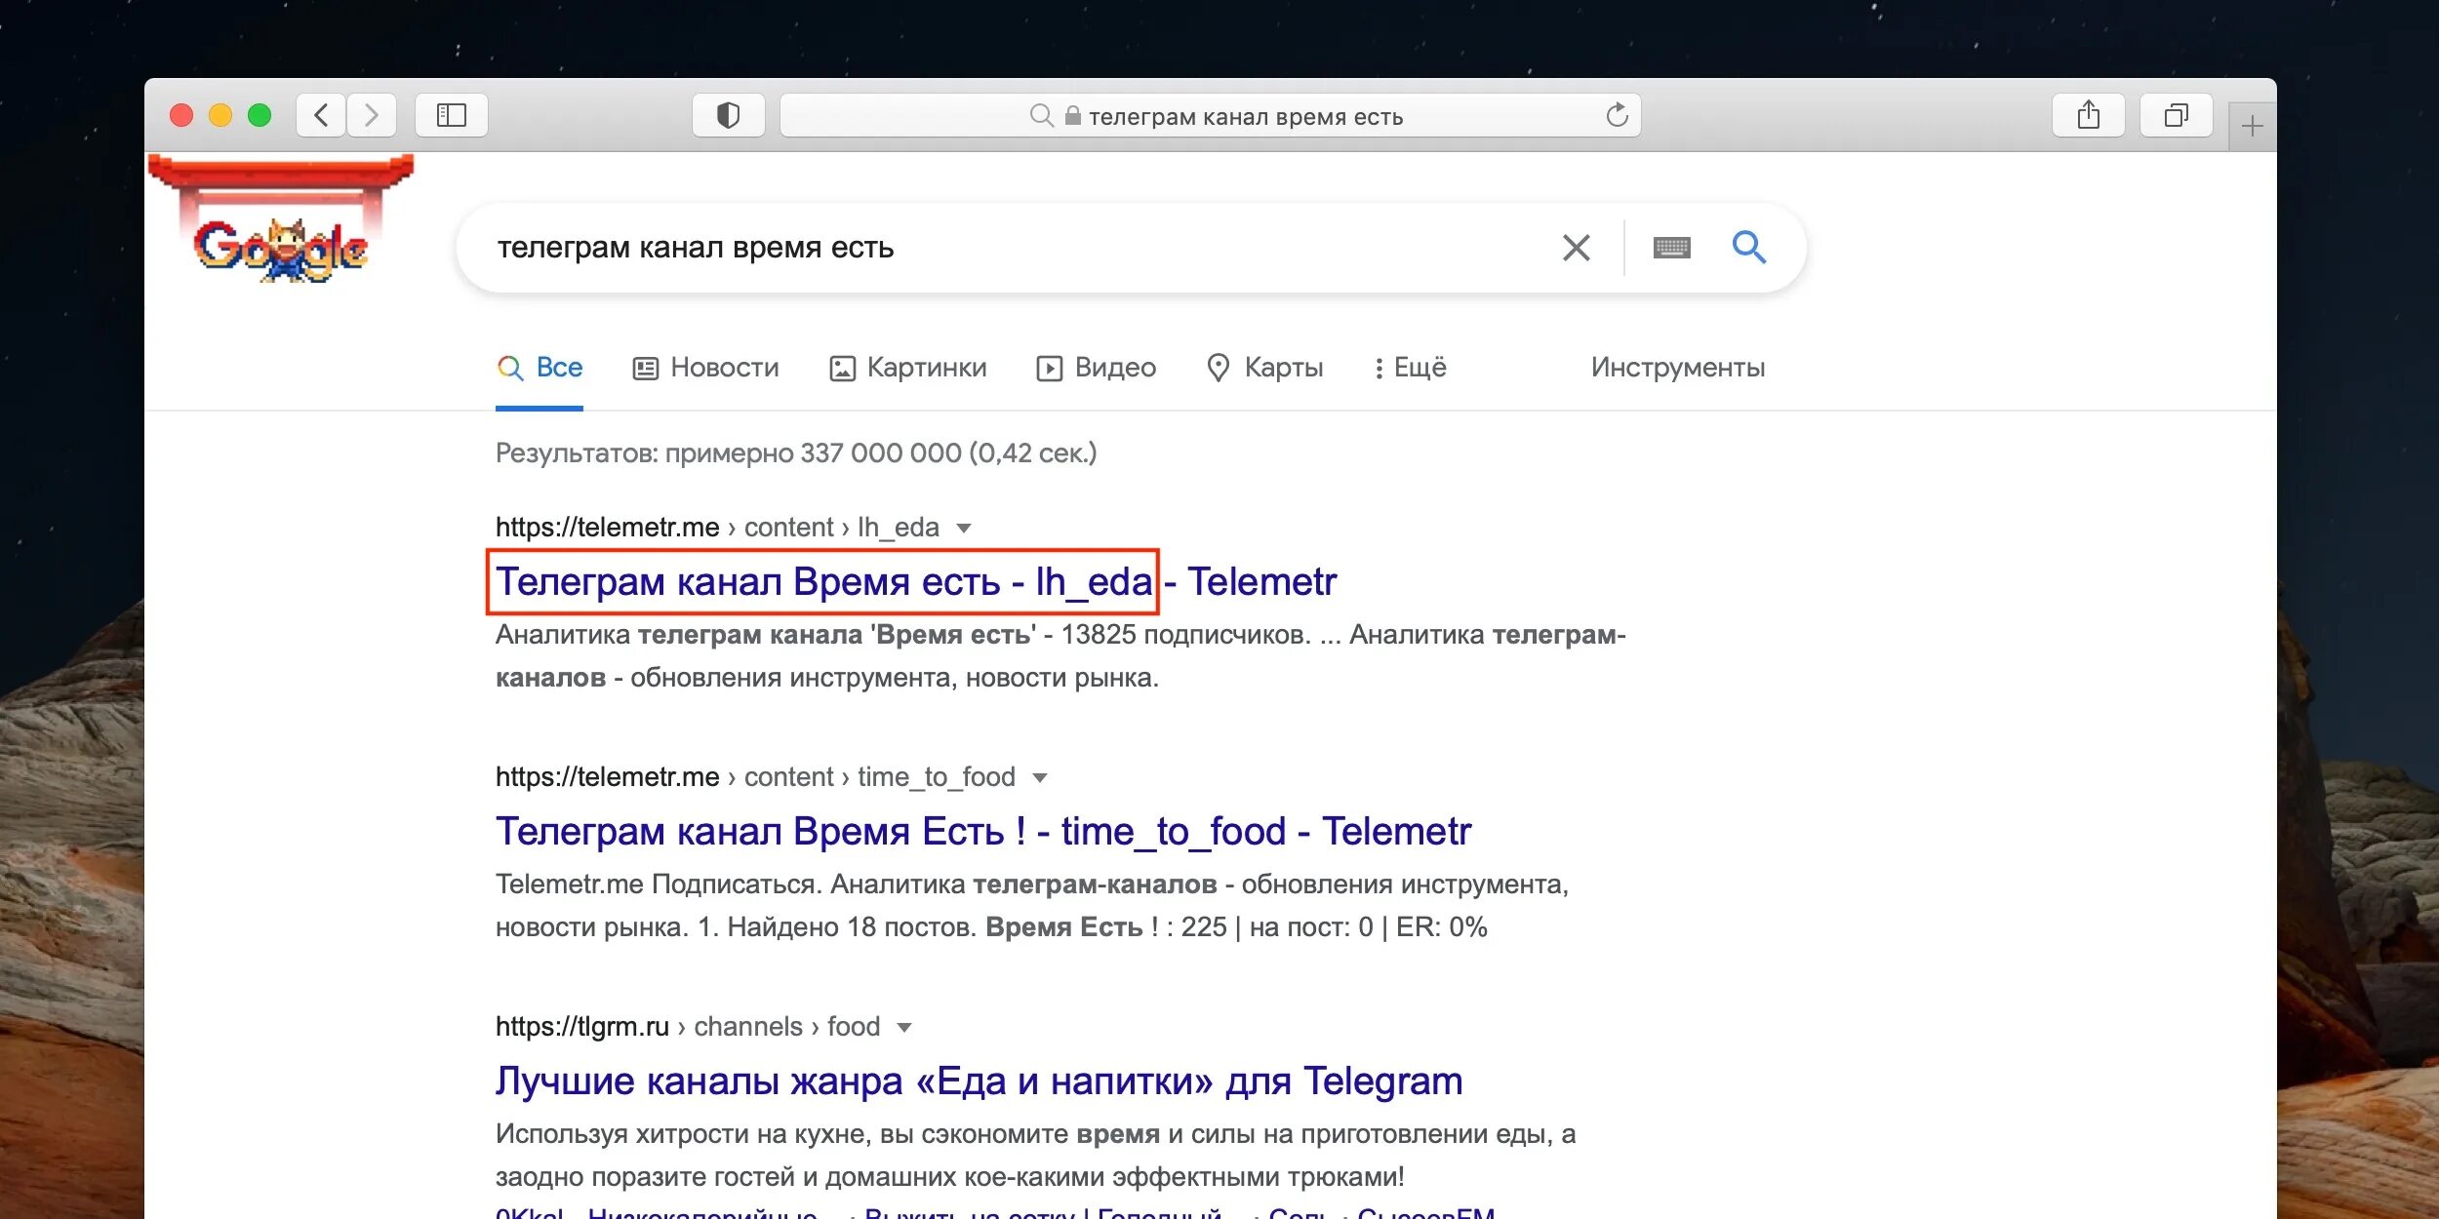Click snippet Используя хитрости на кухне
The width and height of the screenshot is (2439, 1219).
(1035, 1156)
